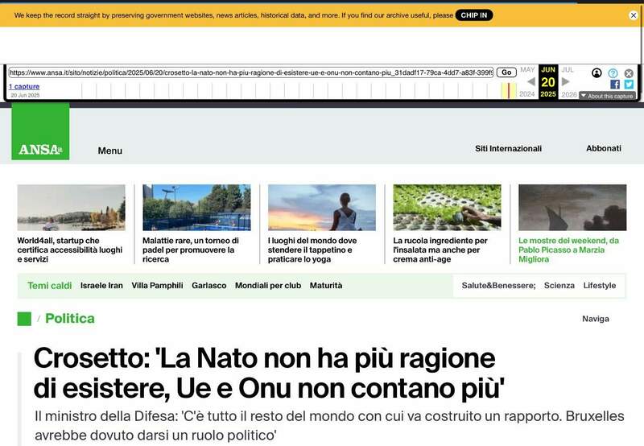Open the ANSA.it logo homepage
The width and height of the screenshot is (644, 446).
click(40, 131)
